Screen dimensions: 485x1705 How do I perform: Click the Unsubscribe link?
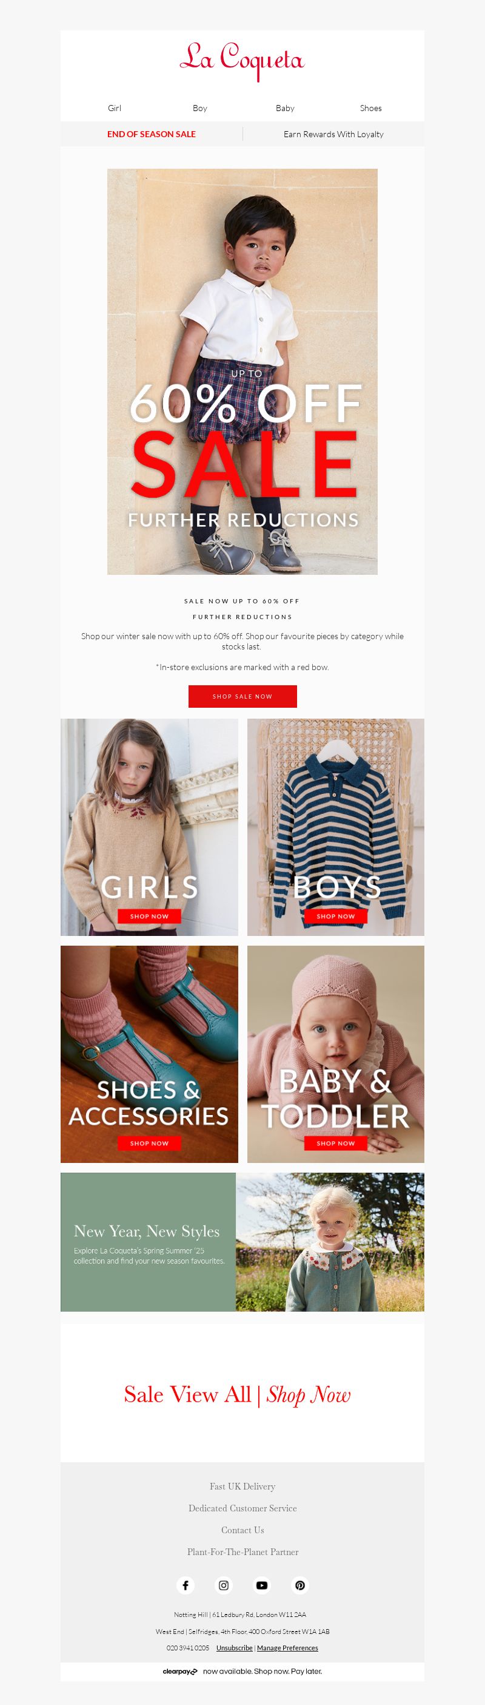coord(235,1648)
